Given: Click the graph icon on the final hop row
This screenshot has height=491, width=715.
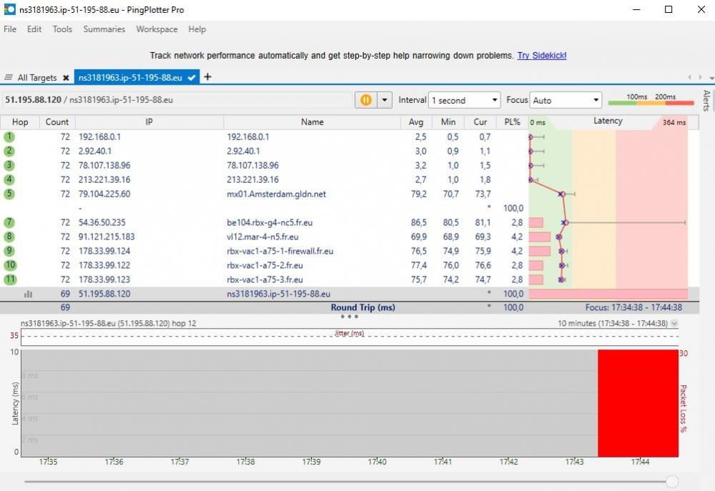Looking at the screenshot, I should pyautogui.click(x=29, y=294).
